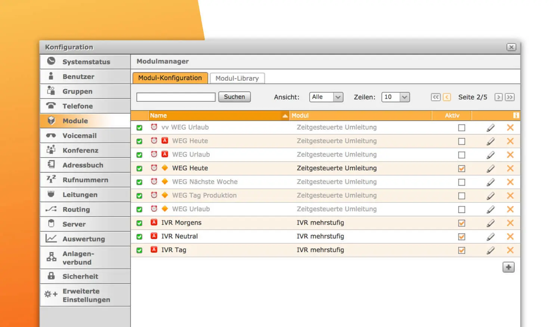Edit WEG Nächste Woche pencil icon
The width and height of the screenshot is (558, 327).
coord(490,182)
